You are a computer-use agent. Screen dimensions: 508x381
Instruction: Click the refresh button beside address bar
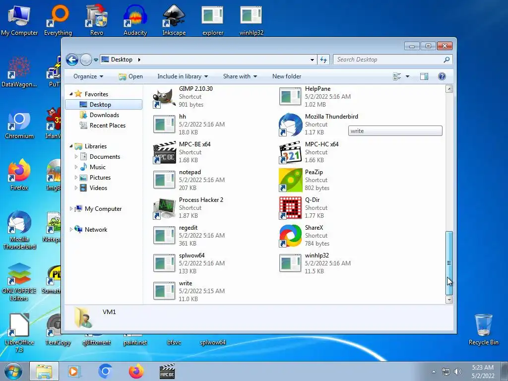pos(323,60)
